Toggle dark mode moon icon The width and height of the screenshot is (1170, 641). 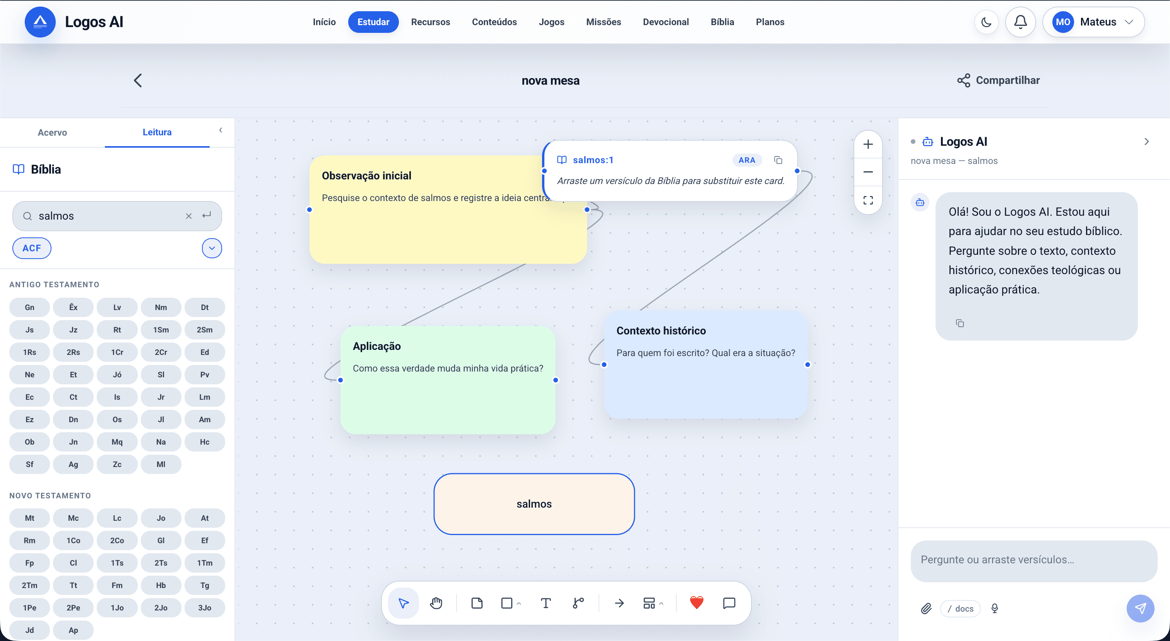(987, 22)
